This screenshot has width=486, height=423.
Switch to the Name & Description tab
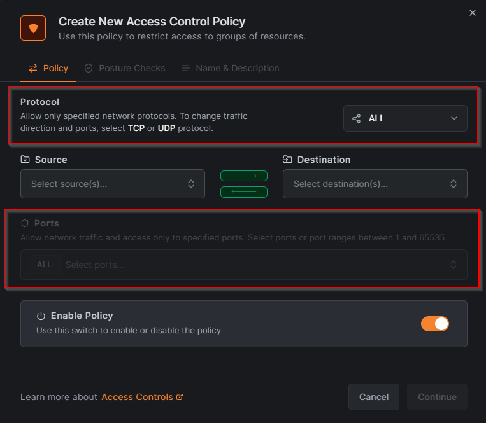(x=230, y=68)
